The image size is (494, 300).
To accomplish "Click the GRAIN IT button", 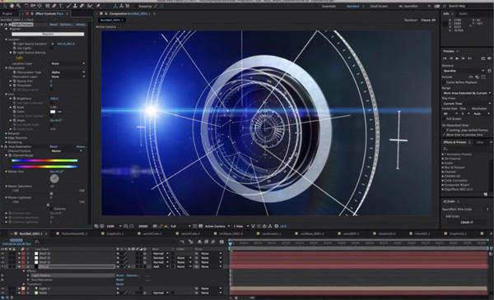I will (467, 222).
